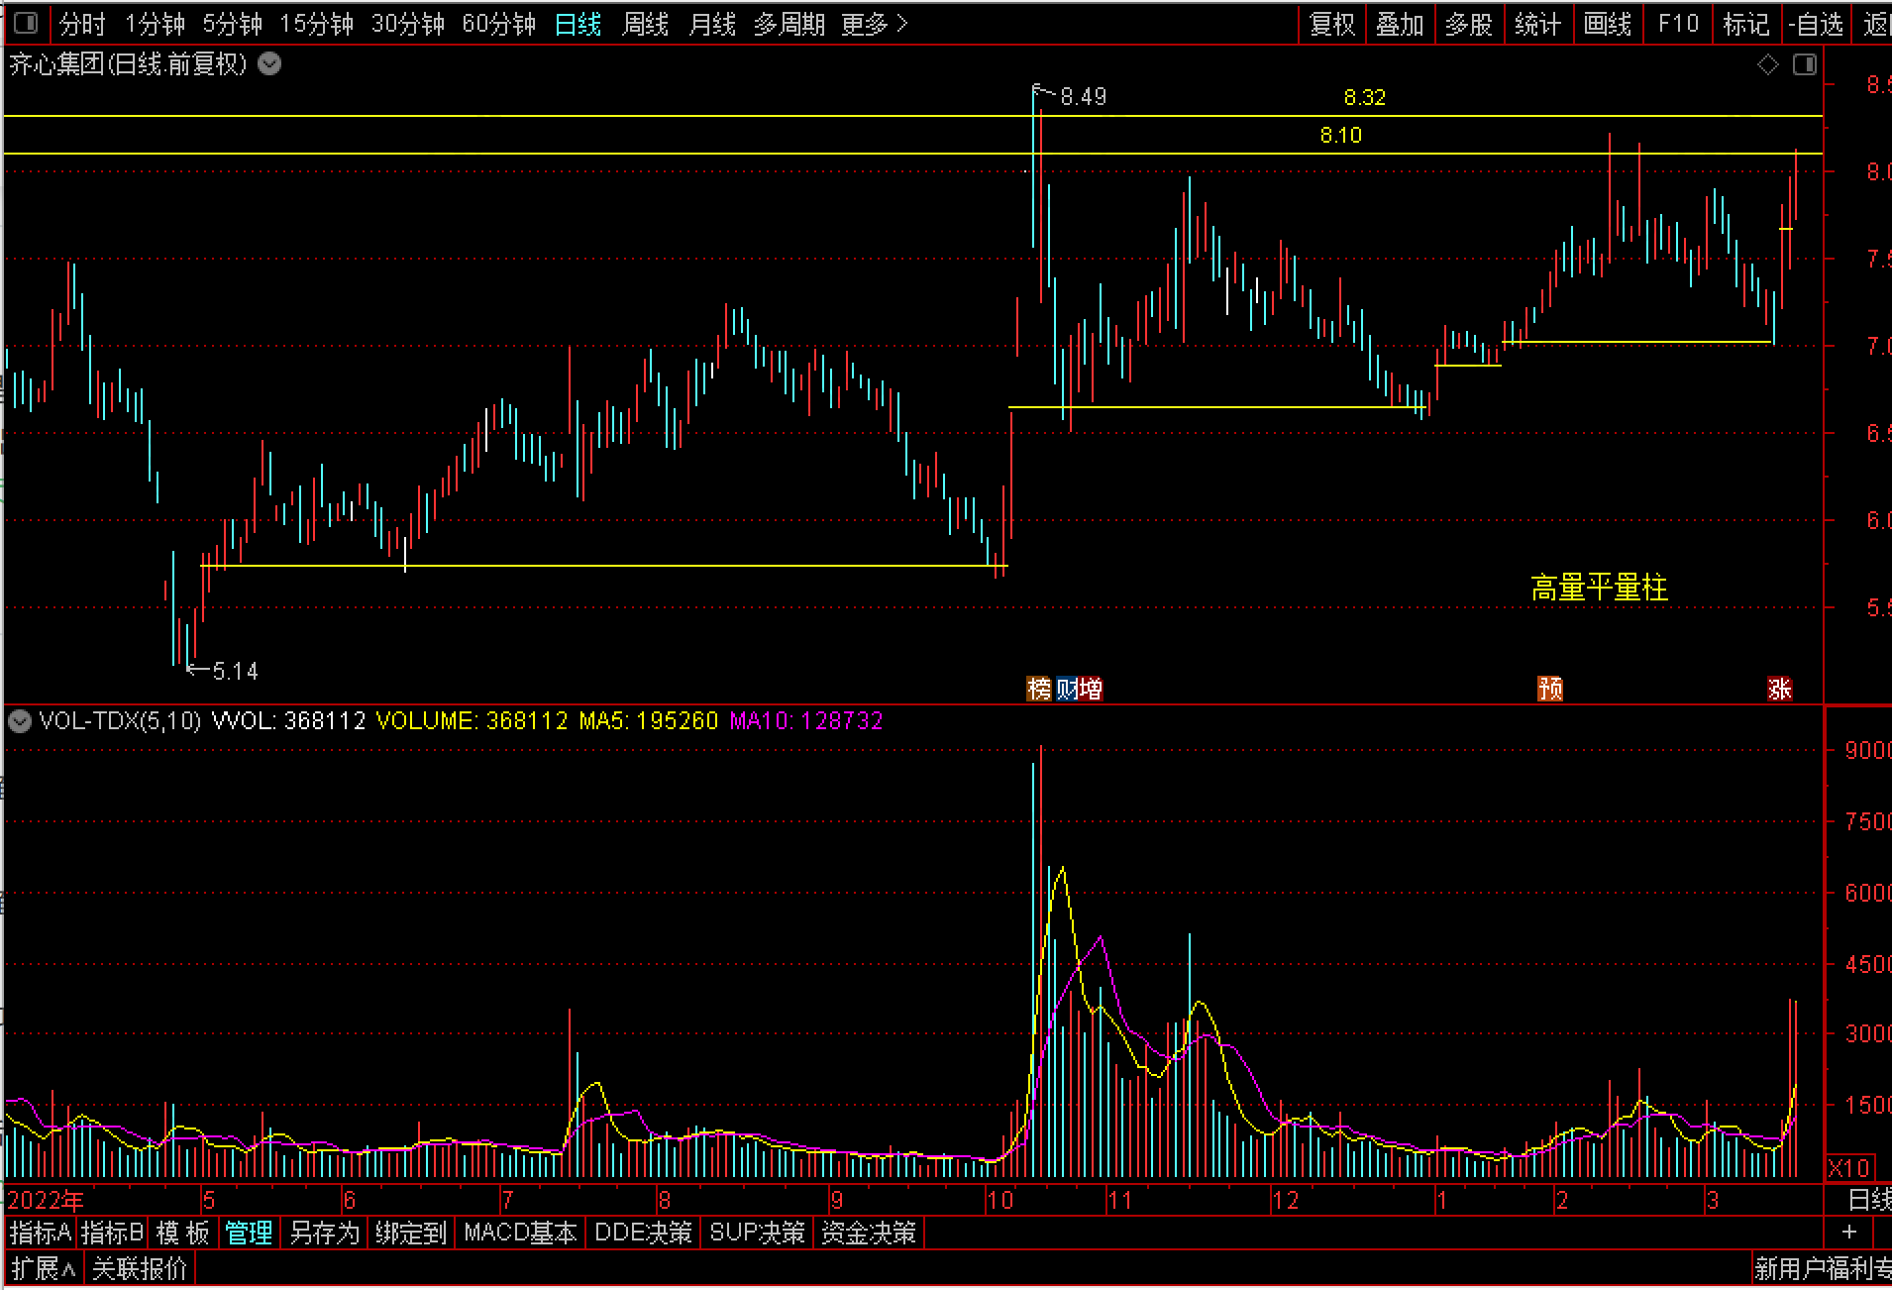This screenshot has width=1892, height=1290.
Task: Select the 资金决策 template
Action: (869, 1234)
